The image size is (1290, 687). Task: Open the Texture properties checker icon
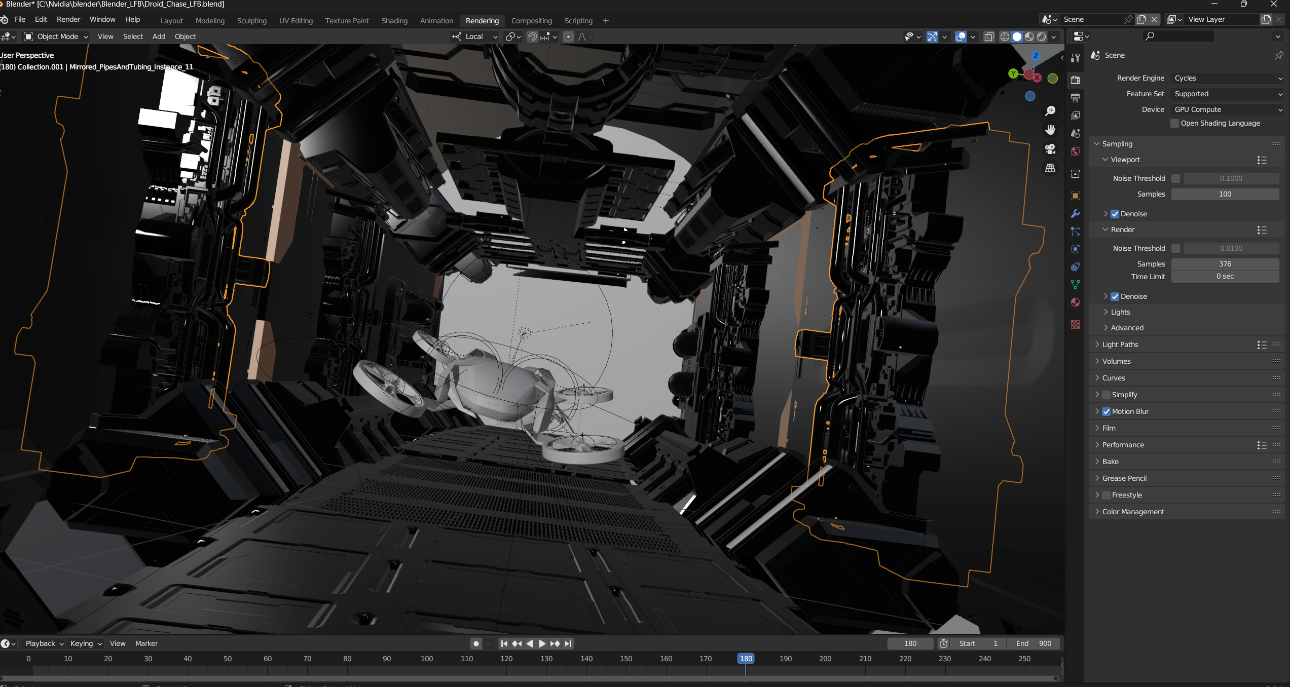click(1075, 325)
